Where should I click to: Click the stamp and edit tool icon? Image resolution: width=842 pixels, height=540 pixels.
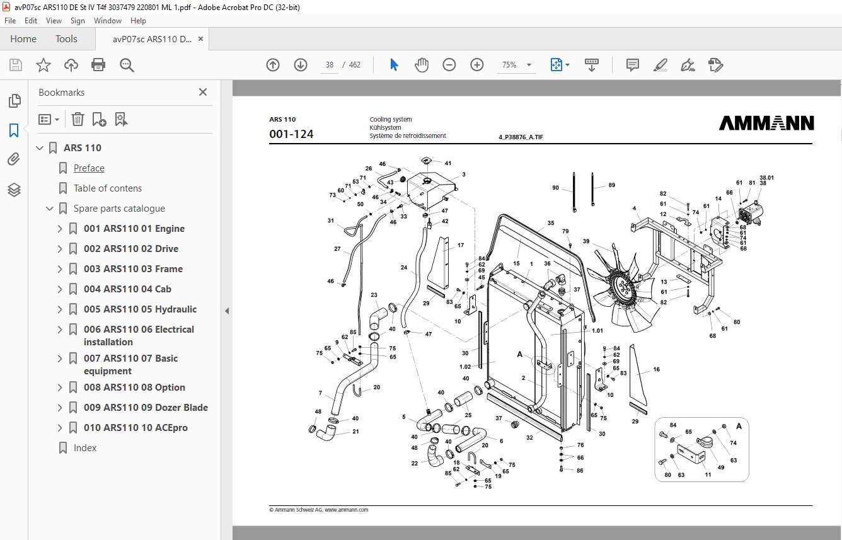[x=715, y=65]
